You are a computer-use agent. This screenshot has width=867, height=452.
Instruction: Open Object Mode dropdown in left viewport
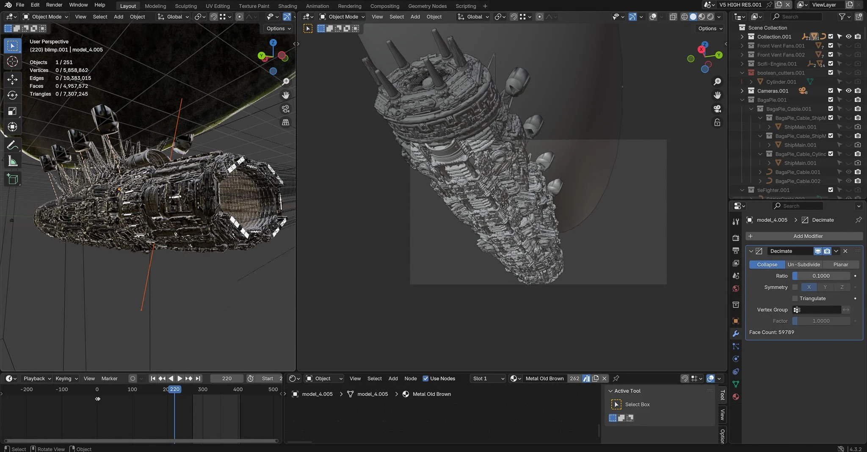click(45, 17)
